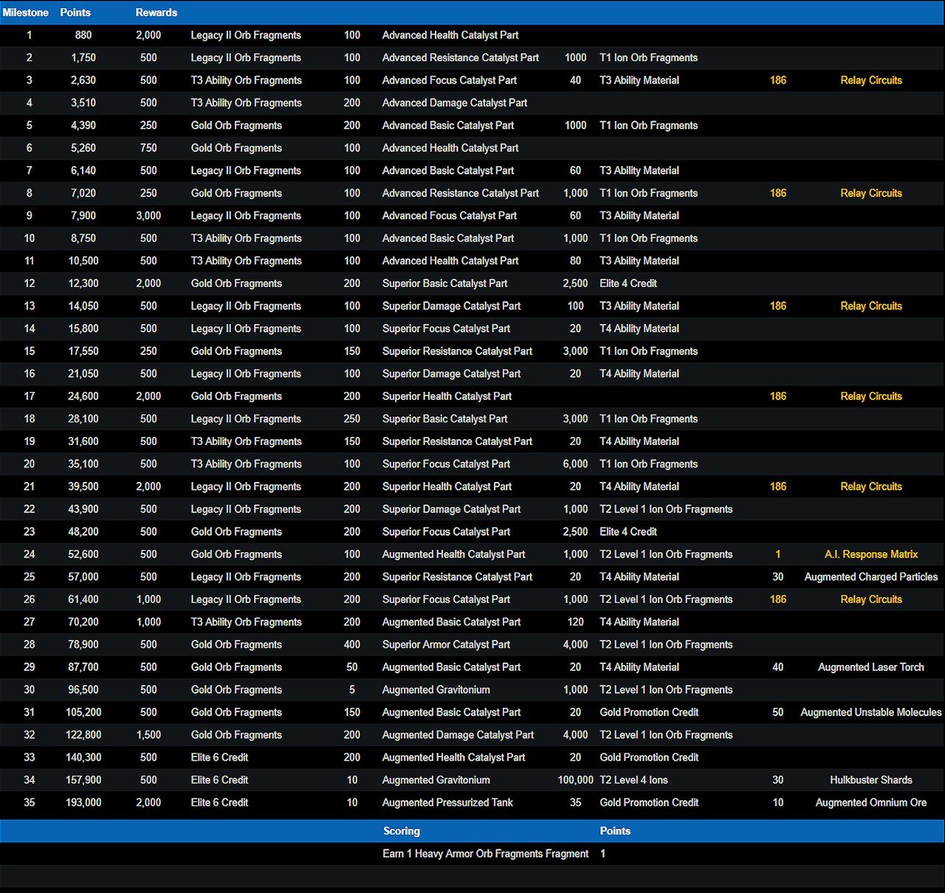Click the 186 value in milestone 17 row
Screen dimensions: 945x893
pyautogui.click(x=778, y=396)
